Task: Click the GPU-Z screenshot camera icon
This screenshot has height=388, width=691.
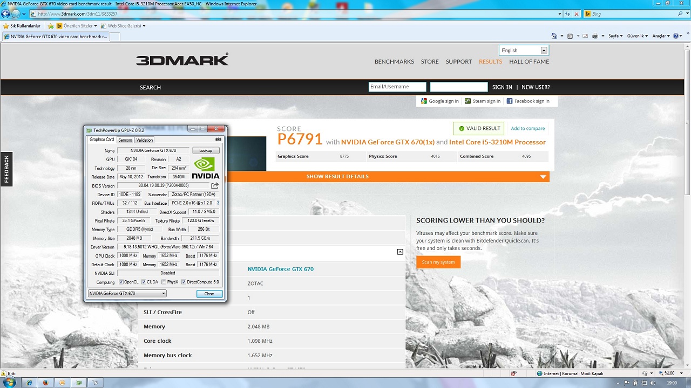Action: (x=218, y=140)
